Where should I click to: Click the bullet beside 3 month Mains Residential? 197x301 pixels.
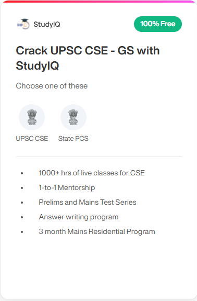(x=22, y=232)
